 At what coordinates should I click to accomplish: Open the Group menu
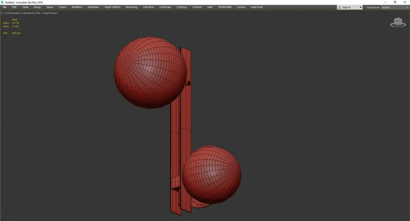click(x=37, y=7)
